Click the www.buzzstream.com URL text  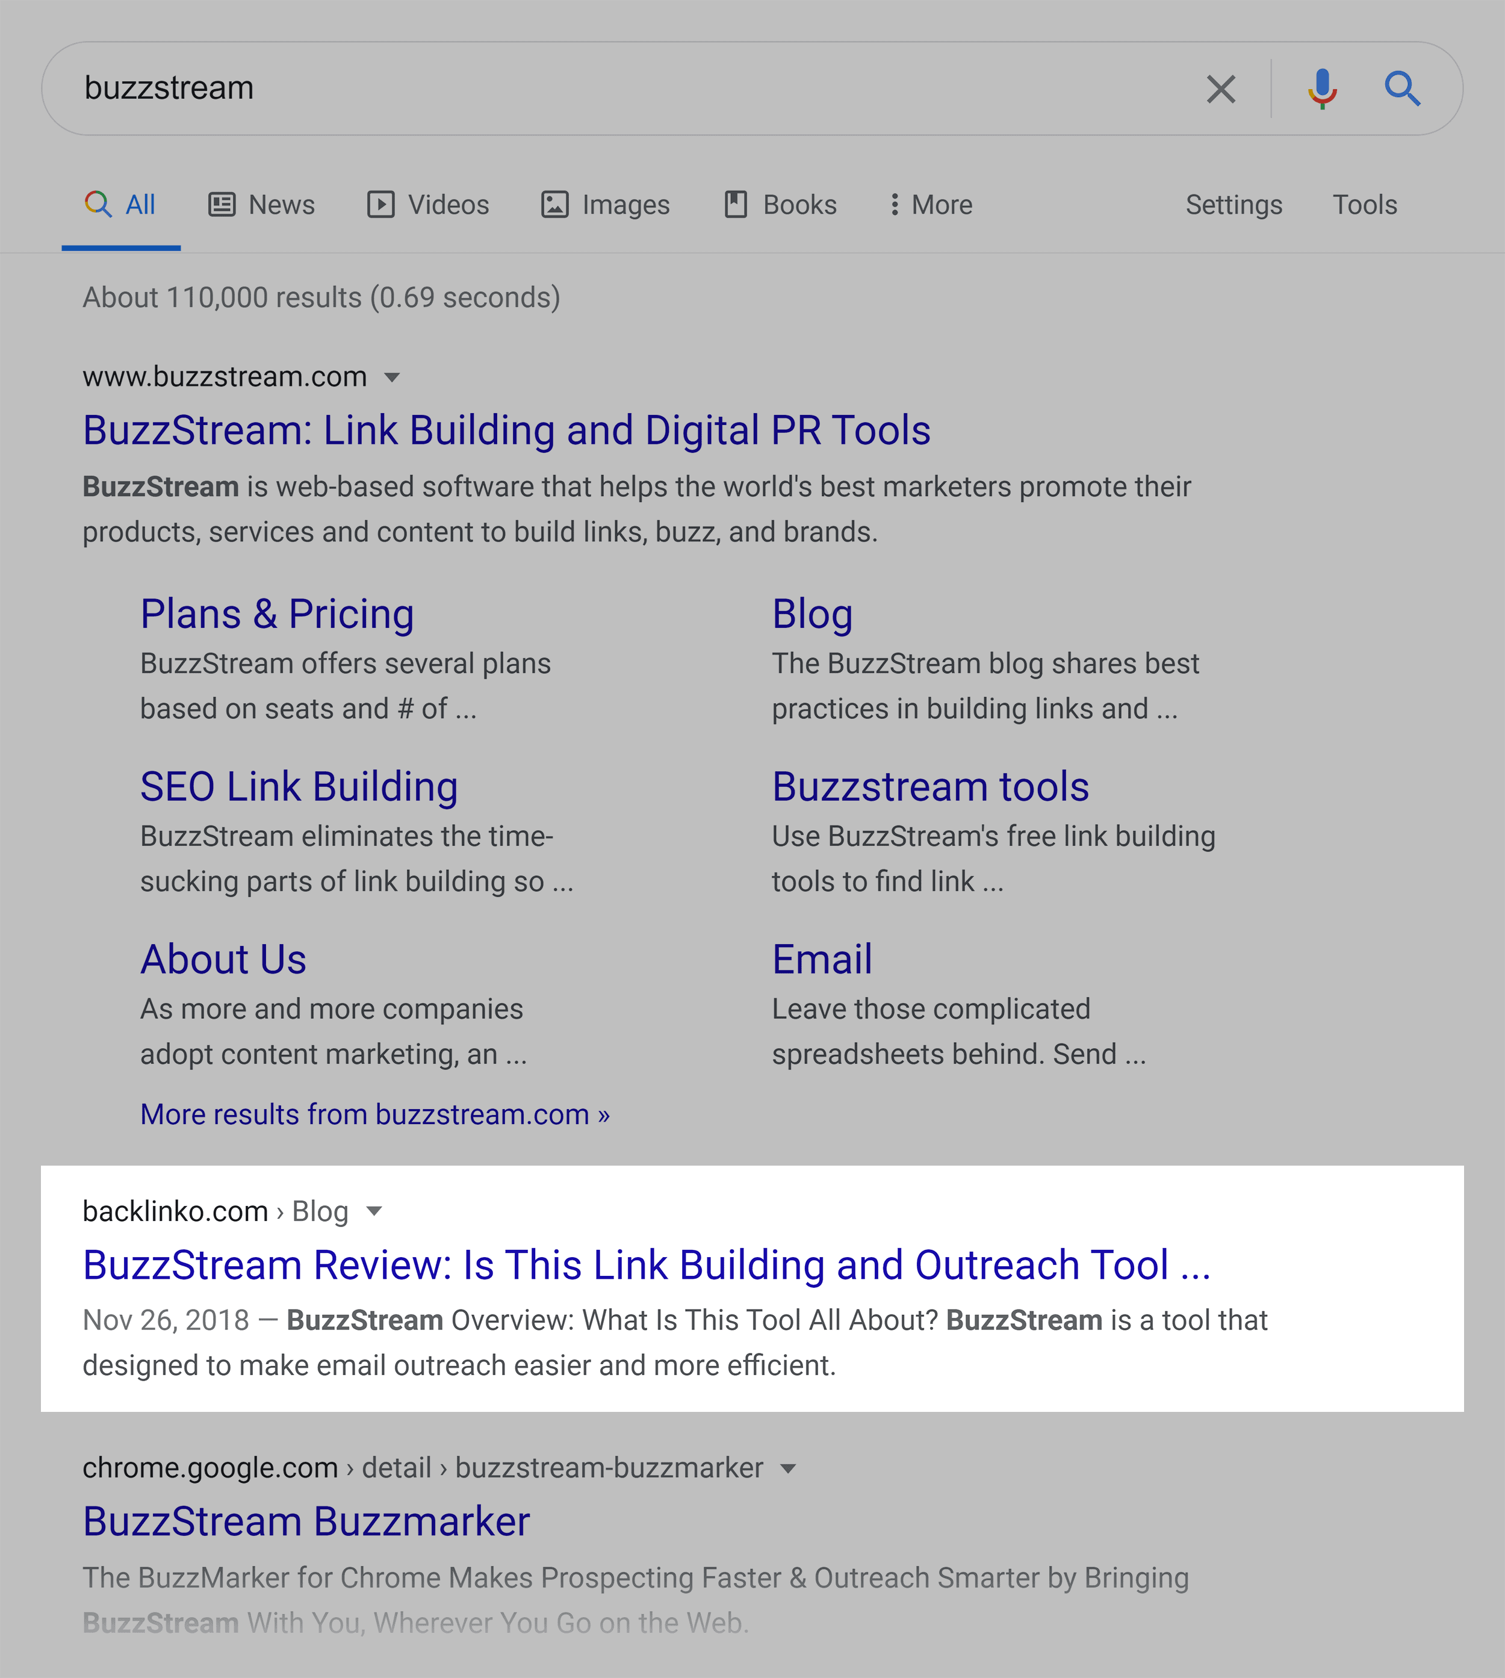pyautogui.click(x=225, y=377)
